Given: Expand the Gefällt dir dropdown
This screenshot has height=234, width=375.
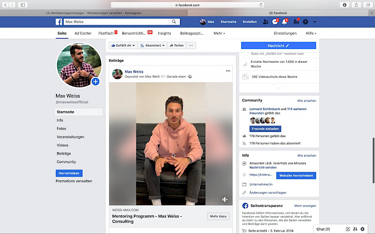Looking at the screenshot, I should (x=123, y=46).
